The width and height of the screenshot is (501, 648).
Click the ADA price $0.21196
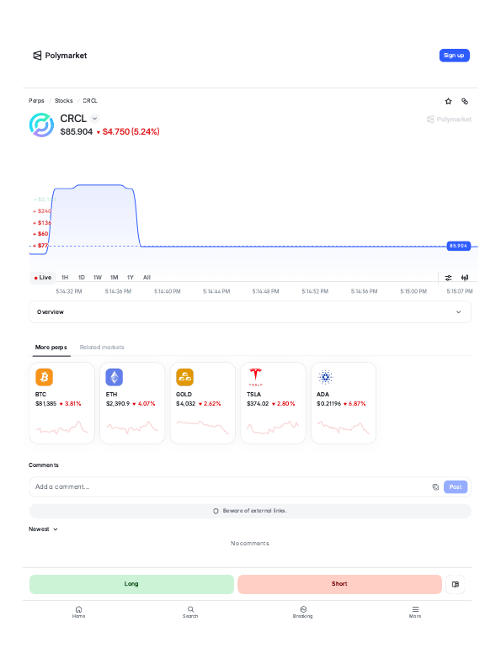click(x=328, y=404)
